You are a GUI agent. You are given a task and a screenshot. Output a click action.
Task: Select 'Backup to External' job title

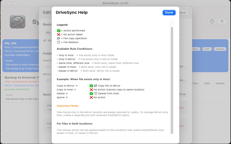(22, 77)
